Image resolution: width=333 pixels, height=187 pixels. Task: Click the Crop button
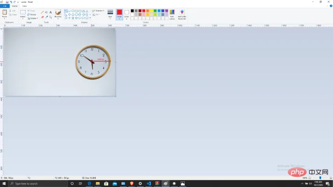(31, 10)
